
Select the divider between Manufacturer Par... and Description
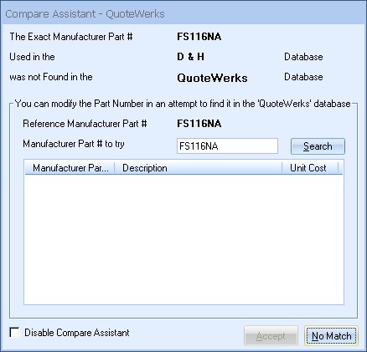(x=115, y=168)
